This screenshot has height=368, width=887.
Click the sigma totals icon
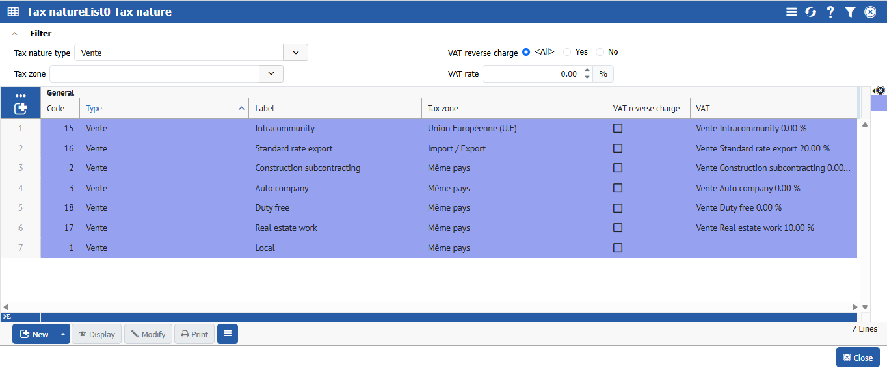(7, 317)
